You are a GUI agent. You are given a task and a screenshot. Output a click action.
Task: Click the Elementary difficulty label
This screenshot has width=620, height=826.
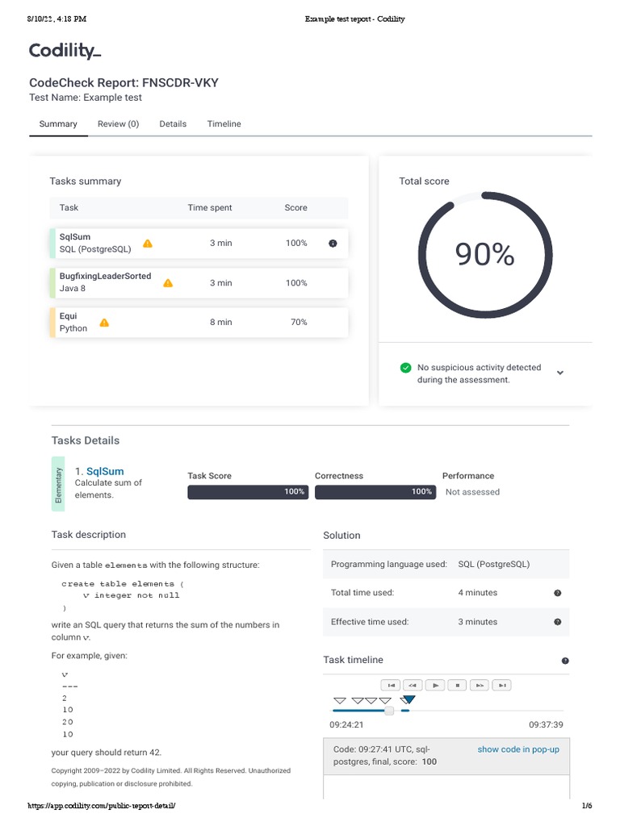click(x=58, y=484)
